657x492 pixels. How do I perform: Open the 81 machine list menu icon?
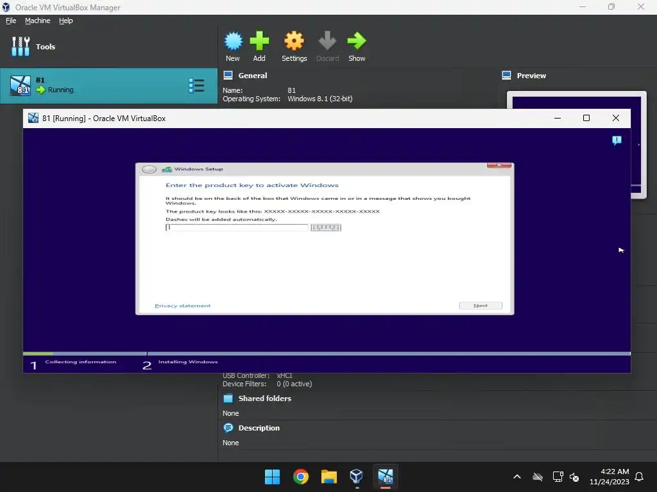point(196,86)
